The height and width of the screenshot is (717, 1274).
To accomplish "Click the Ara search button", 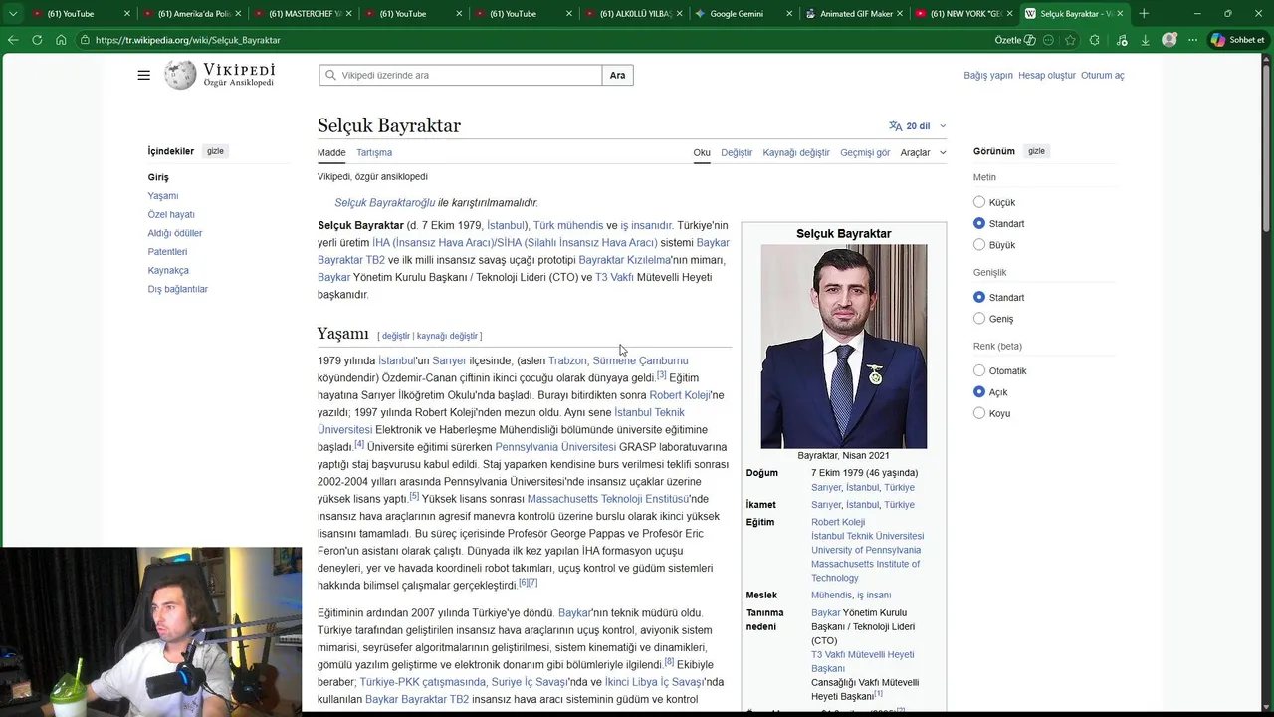I will tap(618, 75).
